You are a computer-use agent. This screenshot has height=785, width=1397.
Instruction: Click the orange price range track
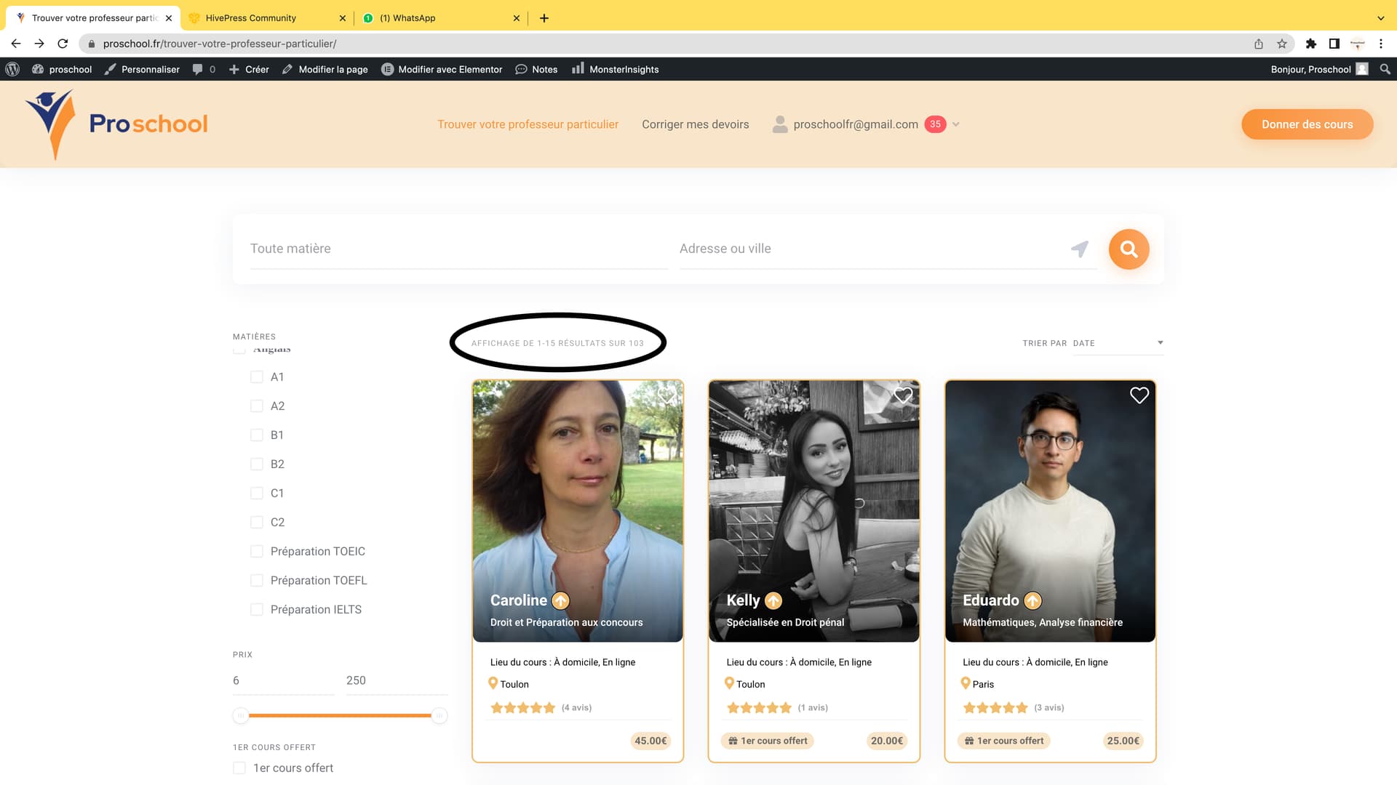tap(340, 715)
